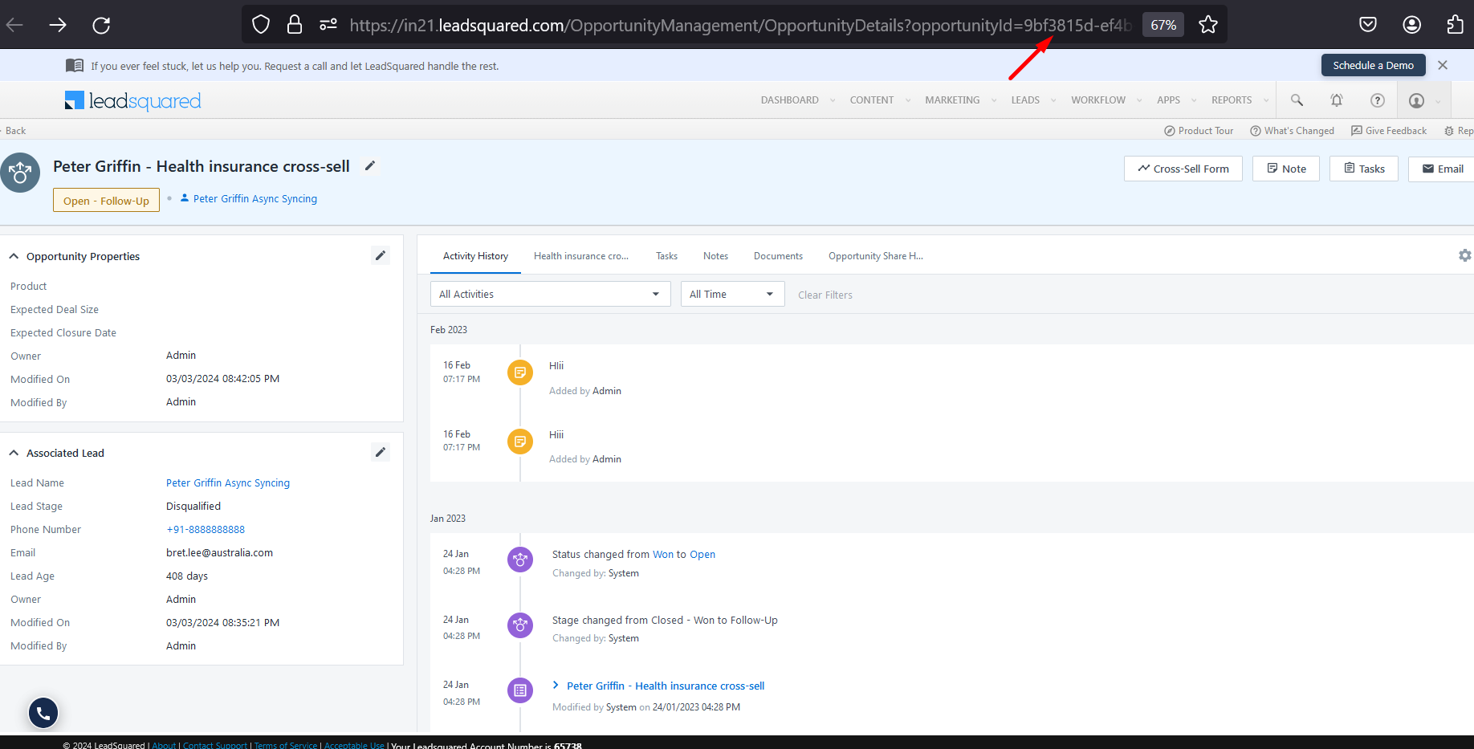Edit Associated Lead section pencil icon
Image resolution: width=1474 pixels, height=749 pixels.
381,452
